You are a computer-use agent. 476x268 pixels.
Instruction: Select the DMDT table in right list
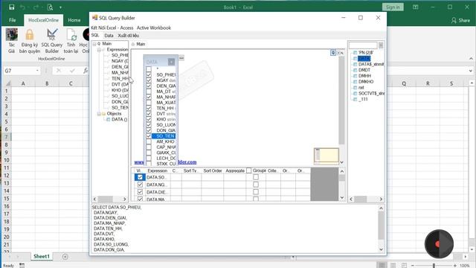[364, 70]
